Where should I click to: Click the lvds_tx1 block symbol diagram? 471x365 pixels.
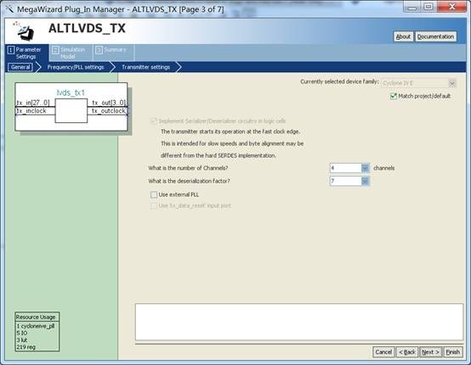pos(71,107)
